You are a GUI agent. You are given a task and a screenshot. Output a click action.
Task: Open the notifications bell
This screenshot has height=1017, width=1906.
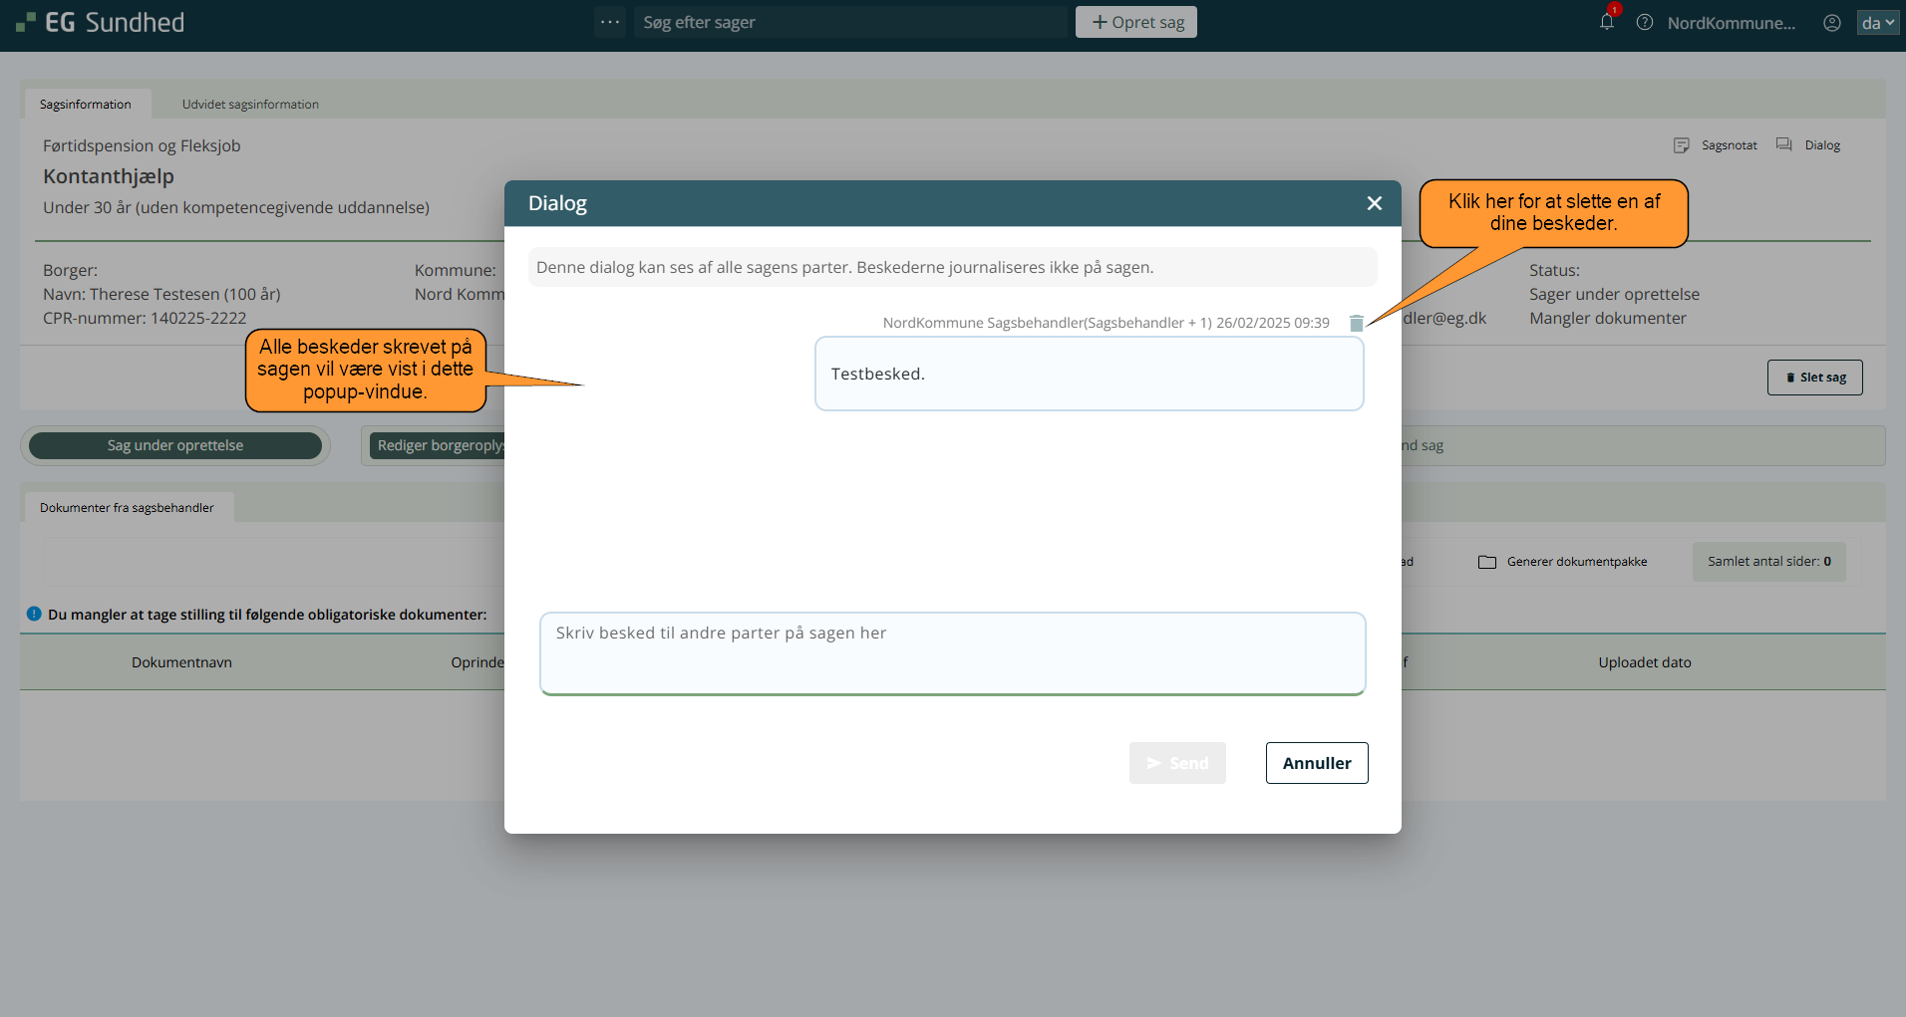coord(1606,22)
